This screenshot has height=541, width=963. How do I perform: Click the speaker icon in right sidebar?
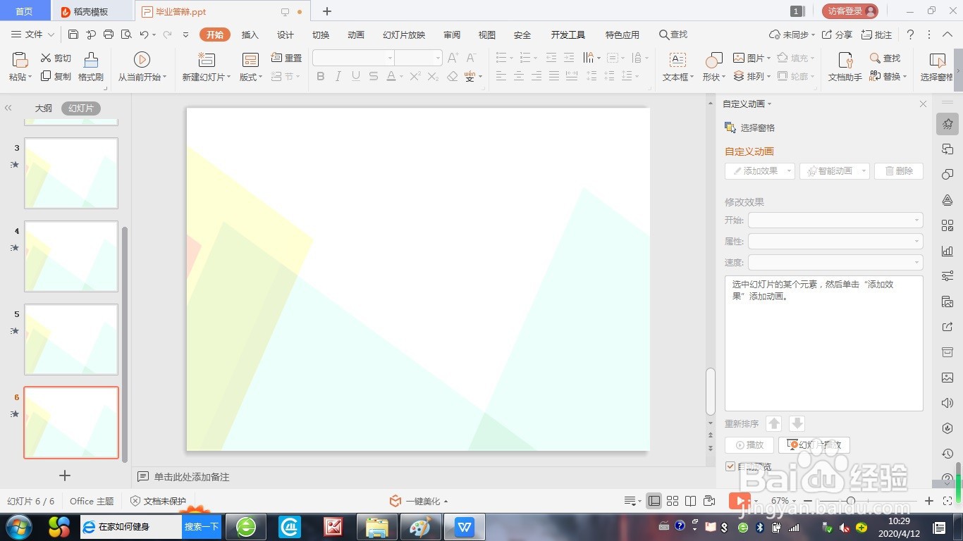(947, 403)
